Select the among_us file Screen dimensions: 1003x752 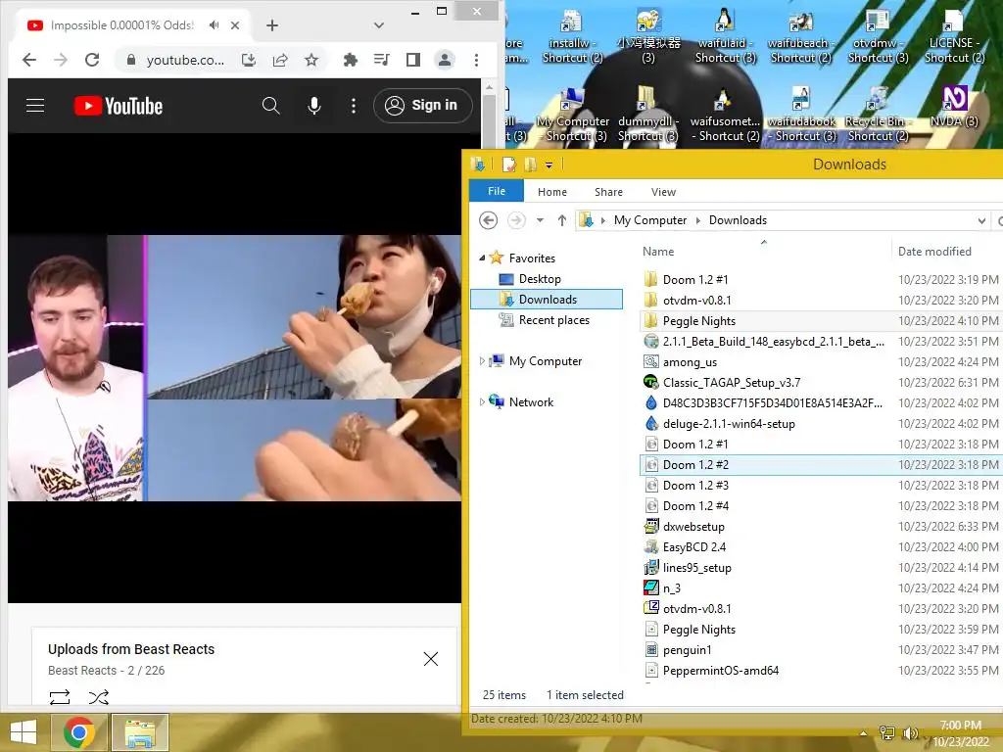(690, 362)
